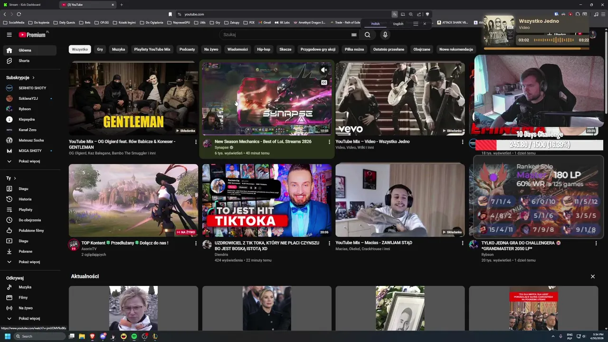Open SocialMedia bookmarks folder
Viewport: 608px width, 342px height.
click(x=14, y=22)
